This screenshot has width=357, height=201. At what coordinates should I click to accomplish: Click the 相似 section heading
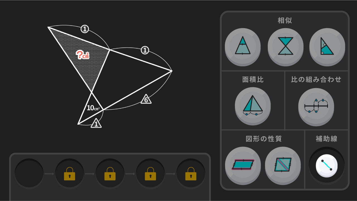click(285, 20)
